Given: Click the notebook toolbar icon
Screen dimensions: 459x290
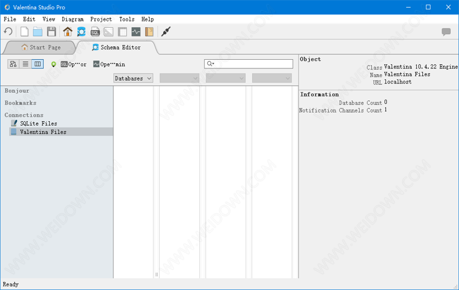Looking at the screenshot, I should click(149, 31).
